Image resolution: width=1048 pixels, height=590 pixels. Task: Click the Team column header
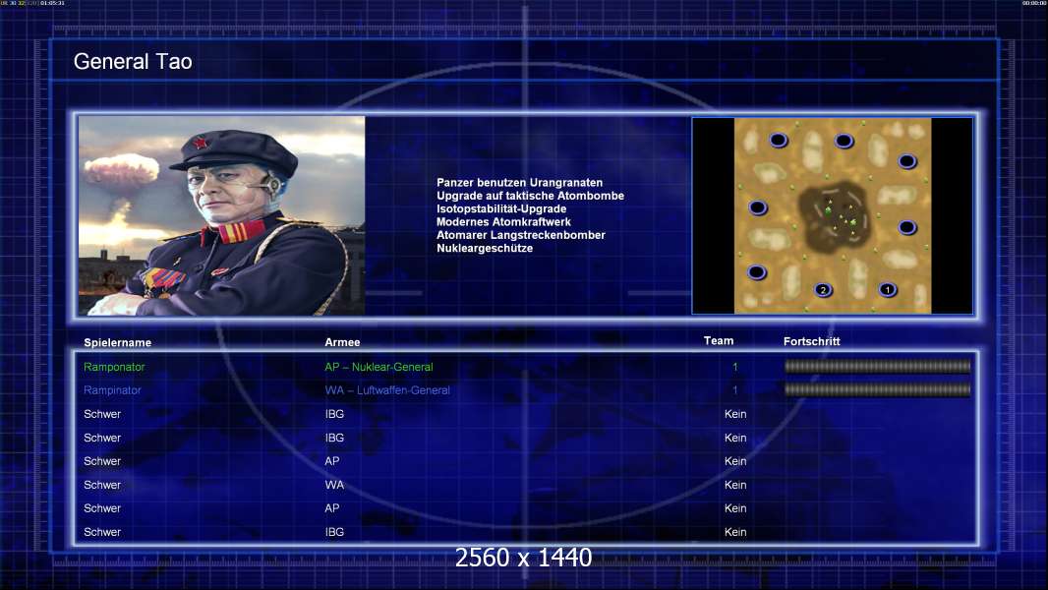coord(719,341)
